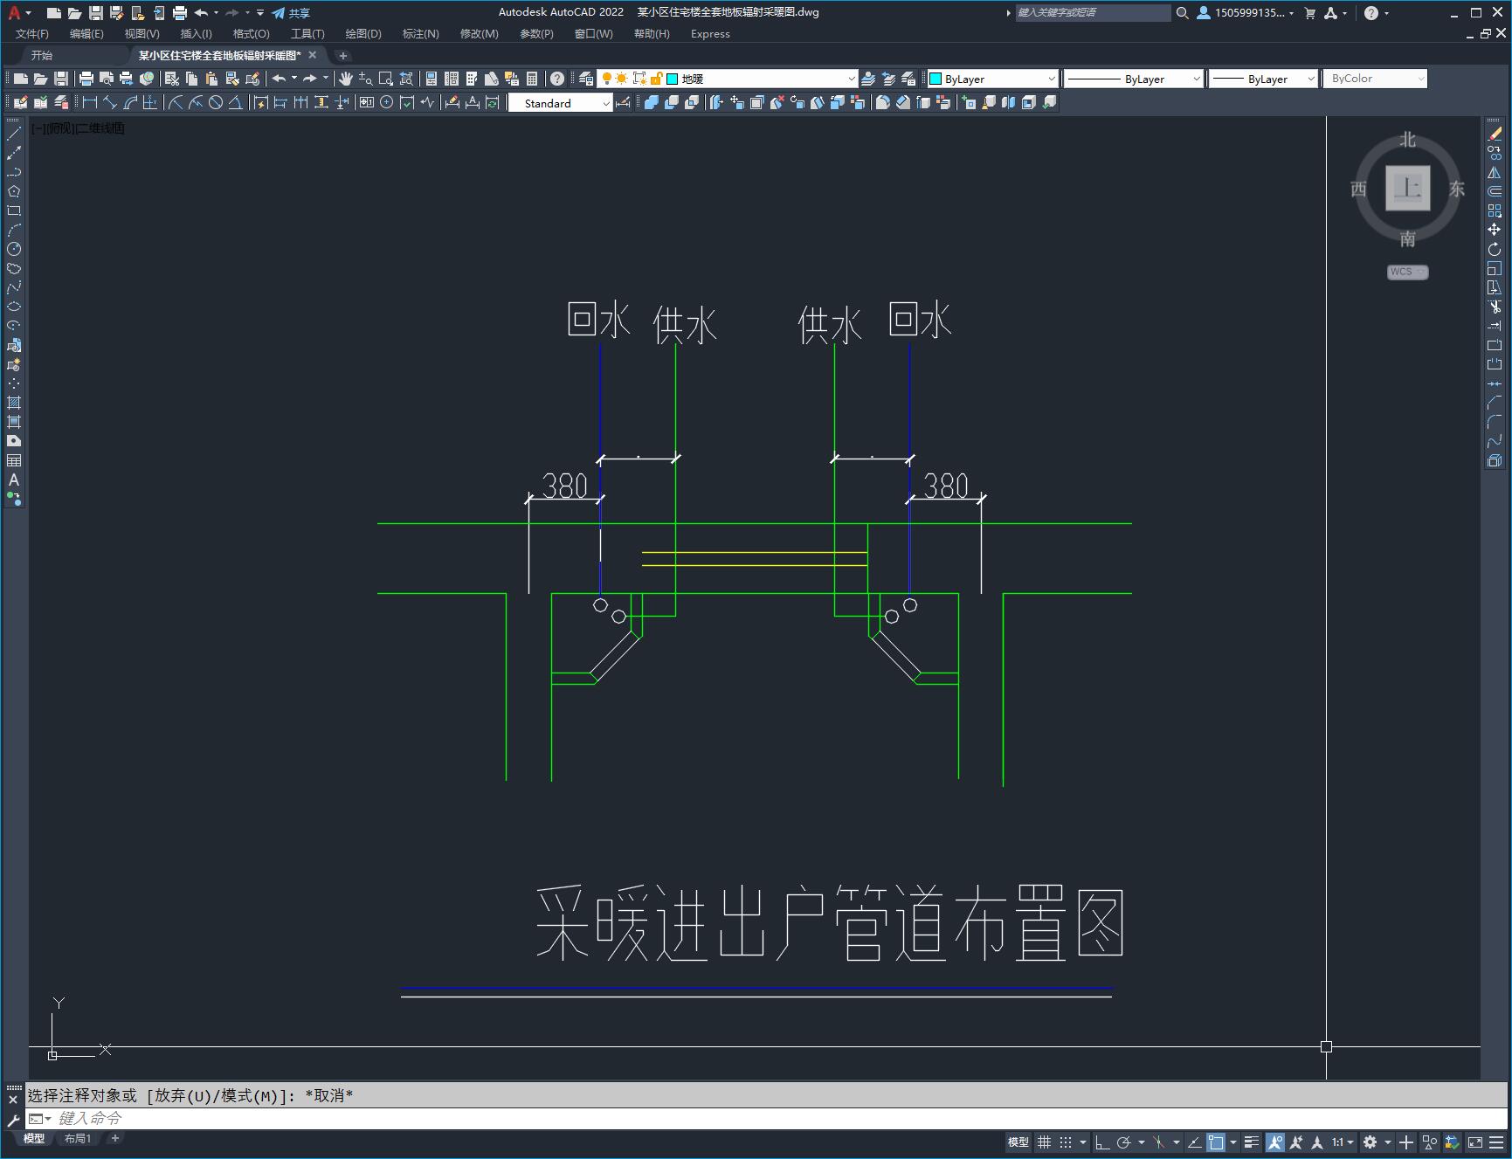Select the Mirror modify tool
This screenshot has height=1159, width=1512.
coord(1495,172)
